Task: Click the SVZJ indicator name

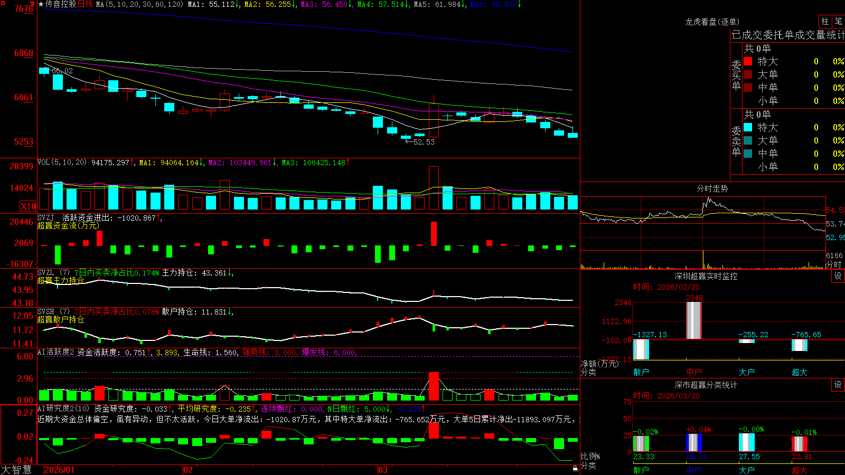Action: coord(46,218)
